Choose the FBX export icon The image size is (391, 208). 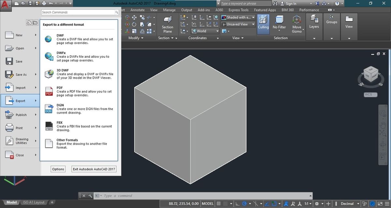(49, 126)
